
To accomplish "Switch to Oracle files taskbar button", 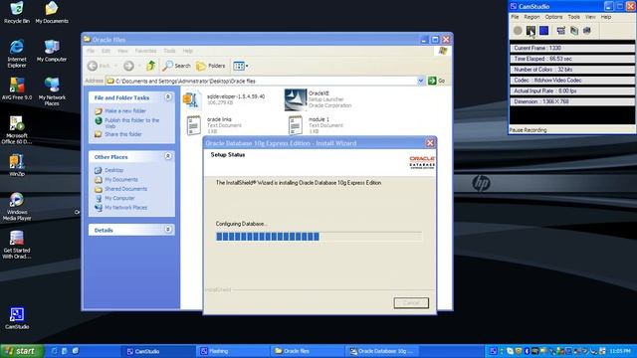I will coord(307,351).
